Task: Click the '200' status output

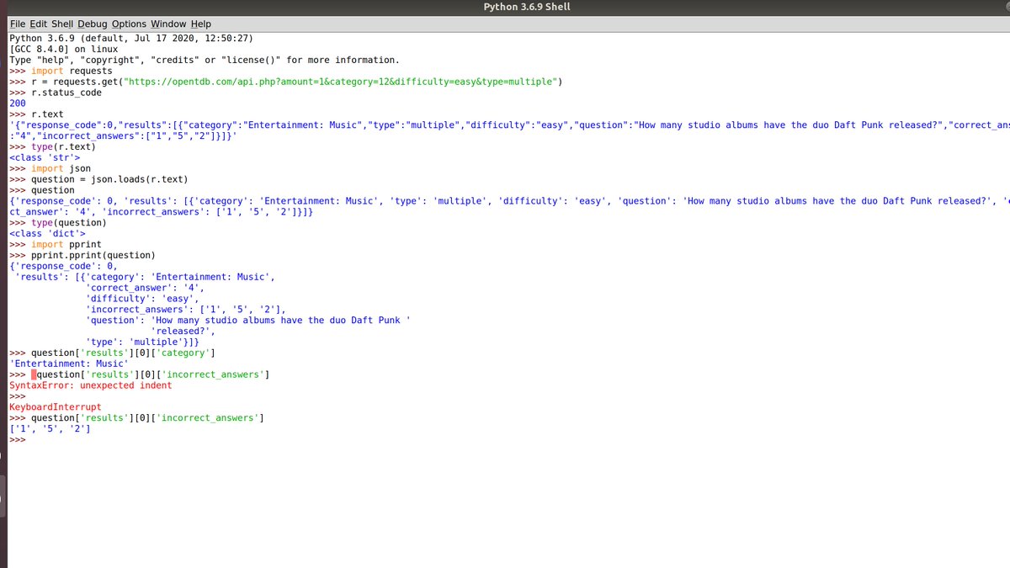Action: coord(18,104)
